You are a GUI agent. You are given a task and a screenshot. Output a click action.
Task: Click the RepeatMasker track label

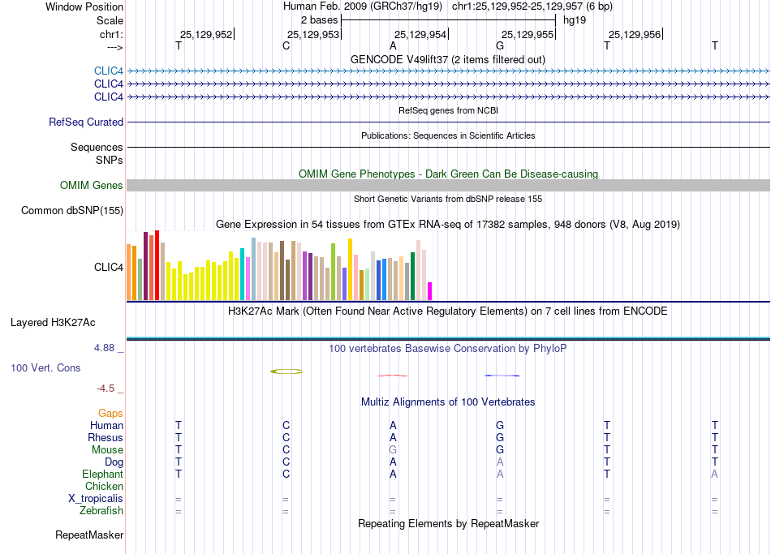89,535
